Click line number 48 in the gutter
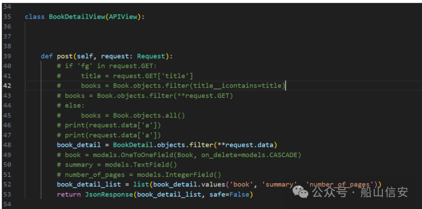Screen dimensions: 422x209 [7, 145]
